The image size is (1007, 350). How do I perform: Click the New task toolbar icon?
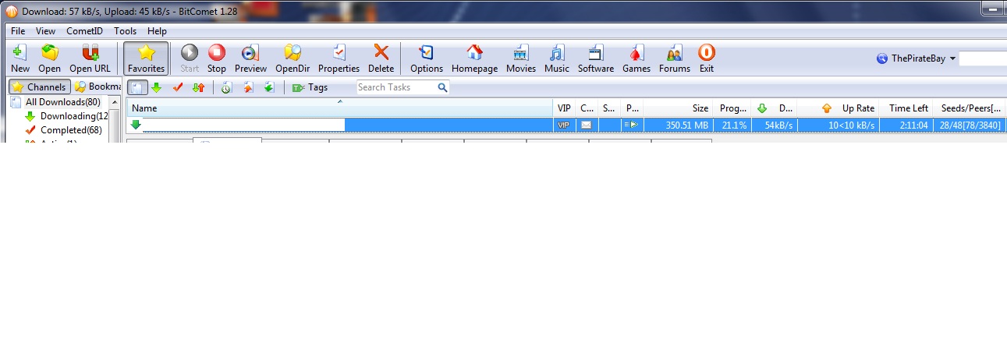click(20, 58)
